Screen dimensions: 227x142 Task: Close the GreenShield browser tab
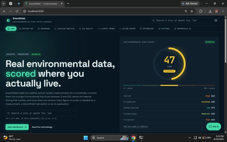click(62, 4)
